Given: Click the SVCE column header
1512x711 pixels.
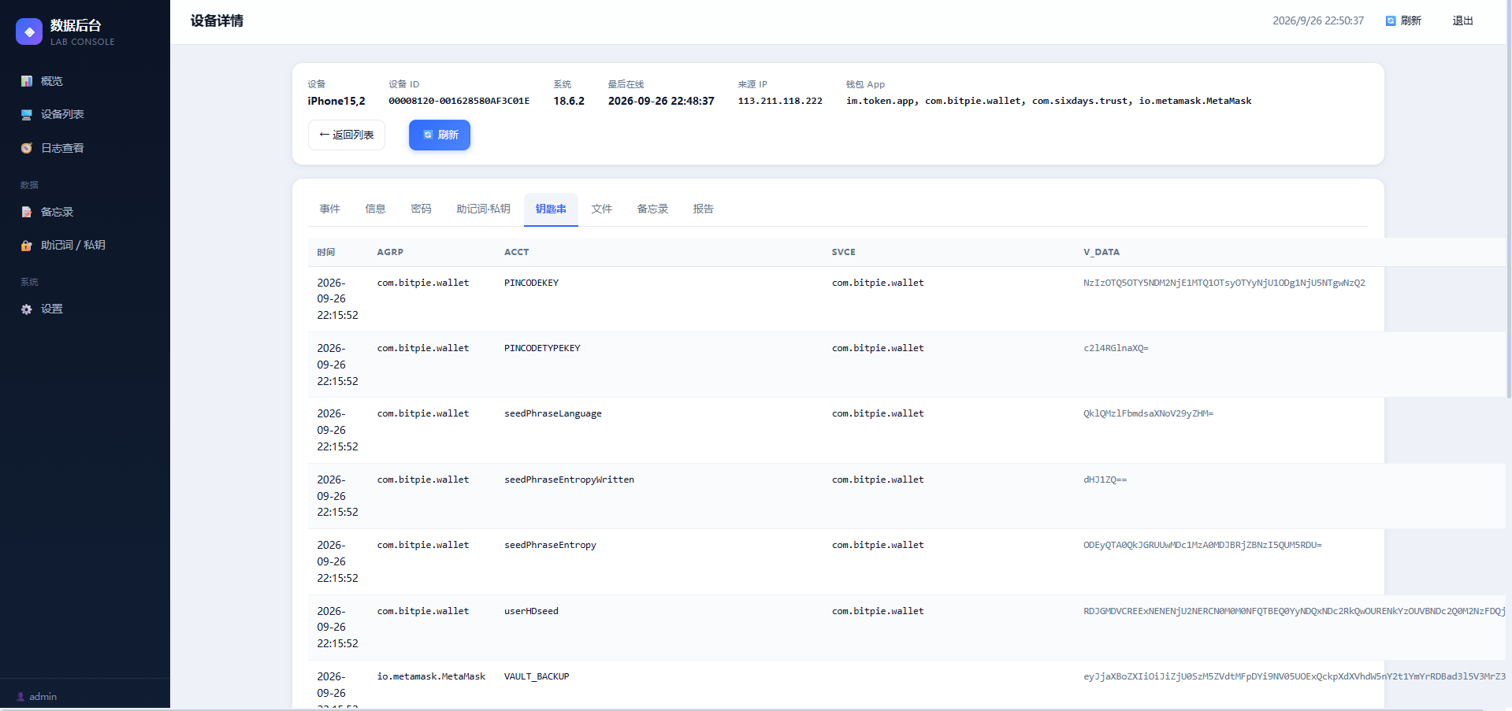Looking at the screenshot, I should pos(844,252).
